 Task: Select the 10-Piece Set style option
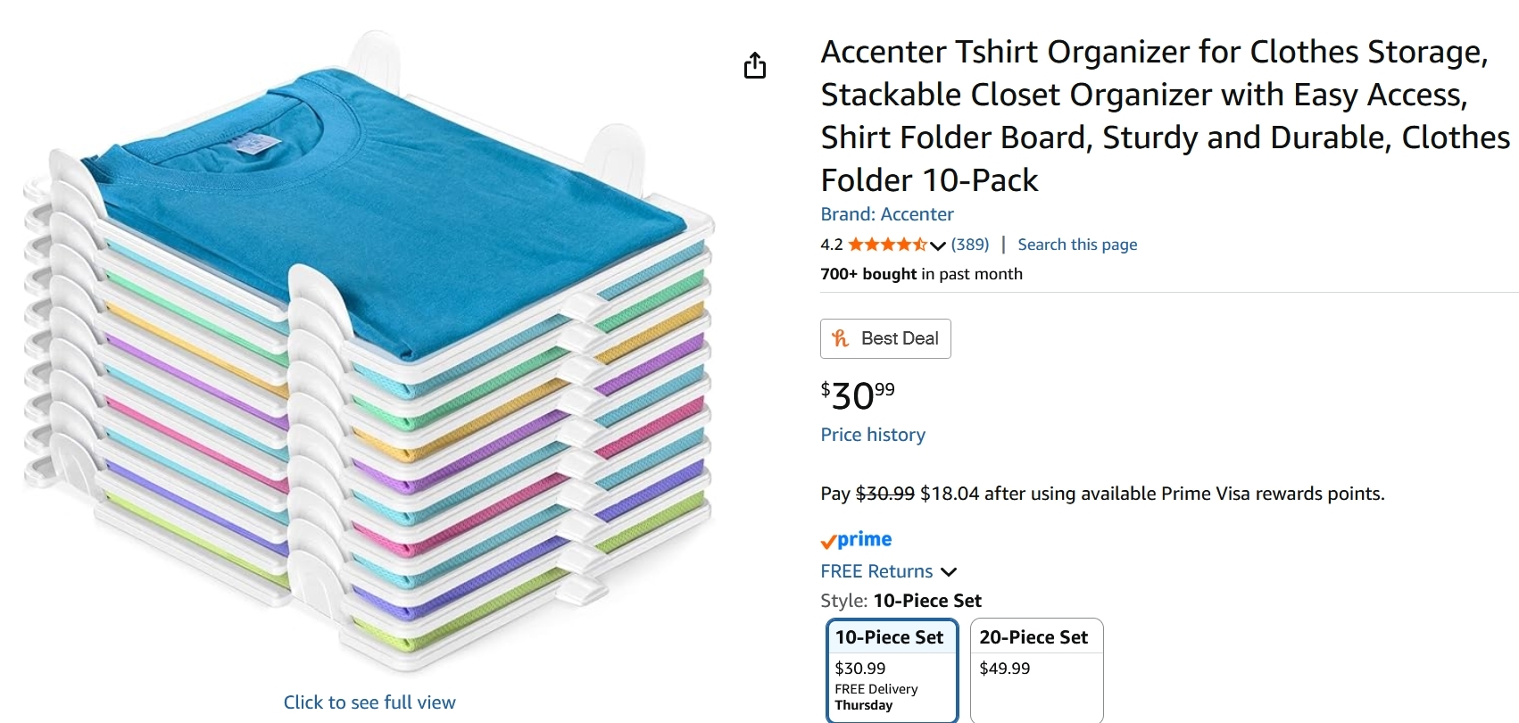point(892,669)
